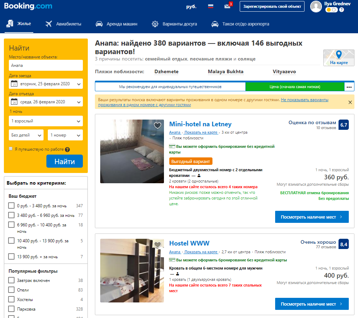Select the Авиабилеты tab

(63, 24)
